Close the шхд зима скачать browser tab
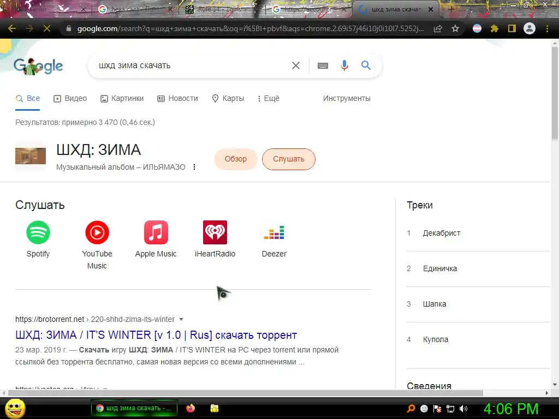Viewport: 559px width, 419px height. pos(431,10)
